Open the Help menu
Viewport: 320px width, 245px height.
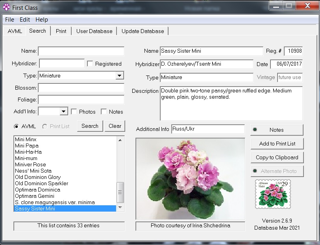42,20
